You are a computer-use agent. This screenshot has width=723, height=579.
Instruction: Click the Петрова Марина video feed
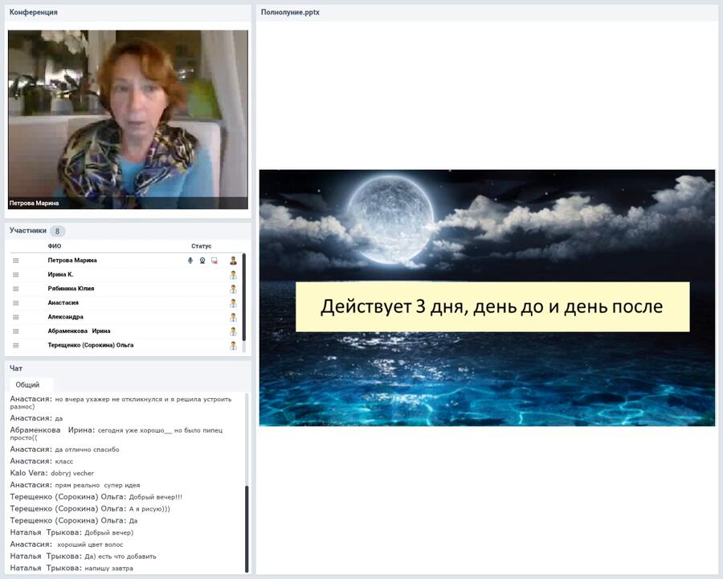point(128,119)
